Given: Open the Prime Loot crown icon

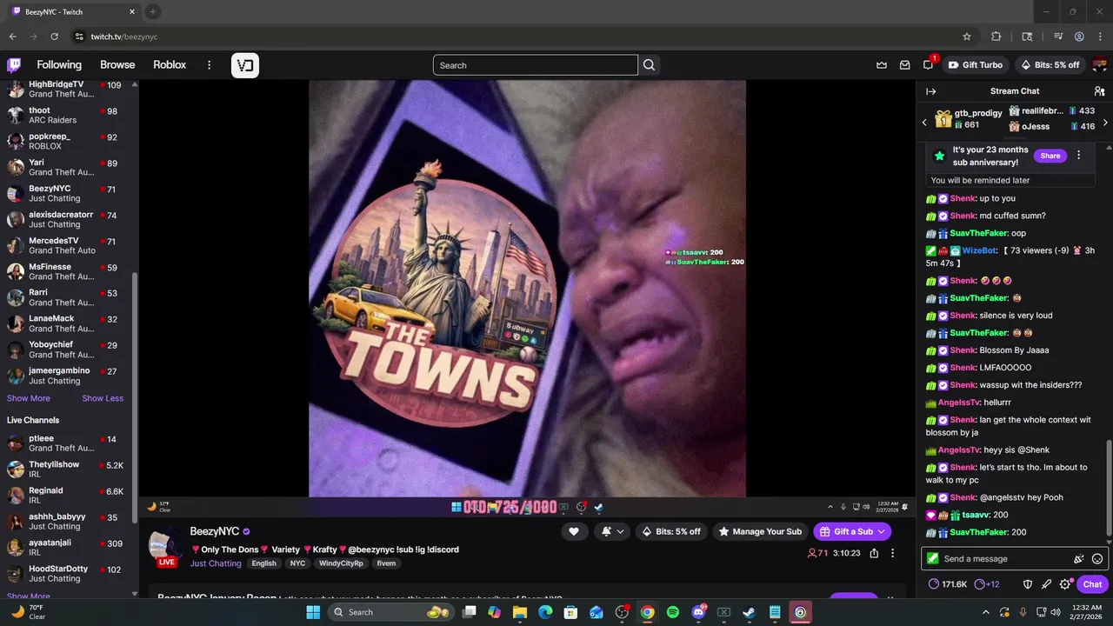Looking at the screenshot, I should point(882,65).
